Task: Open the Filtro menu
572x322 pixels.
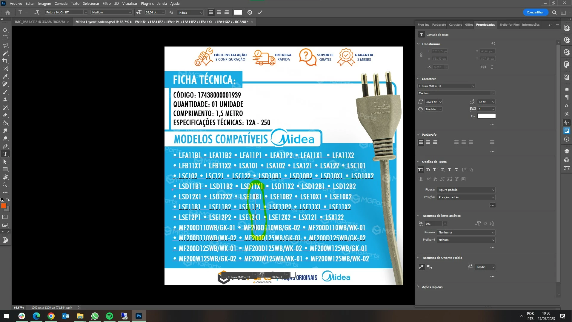Action: [x=107, y=4]
